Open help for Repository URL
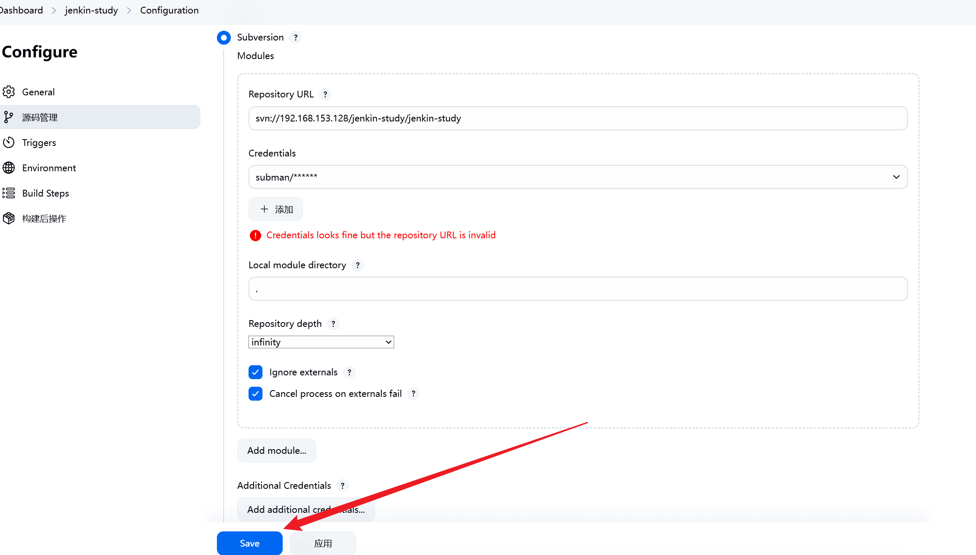Screen dimensions: 976x555 click(x=325, y=94)
